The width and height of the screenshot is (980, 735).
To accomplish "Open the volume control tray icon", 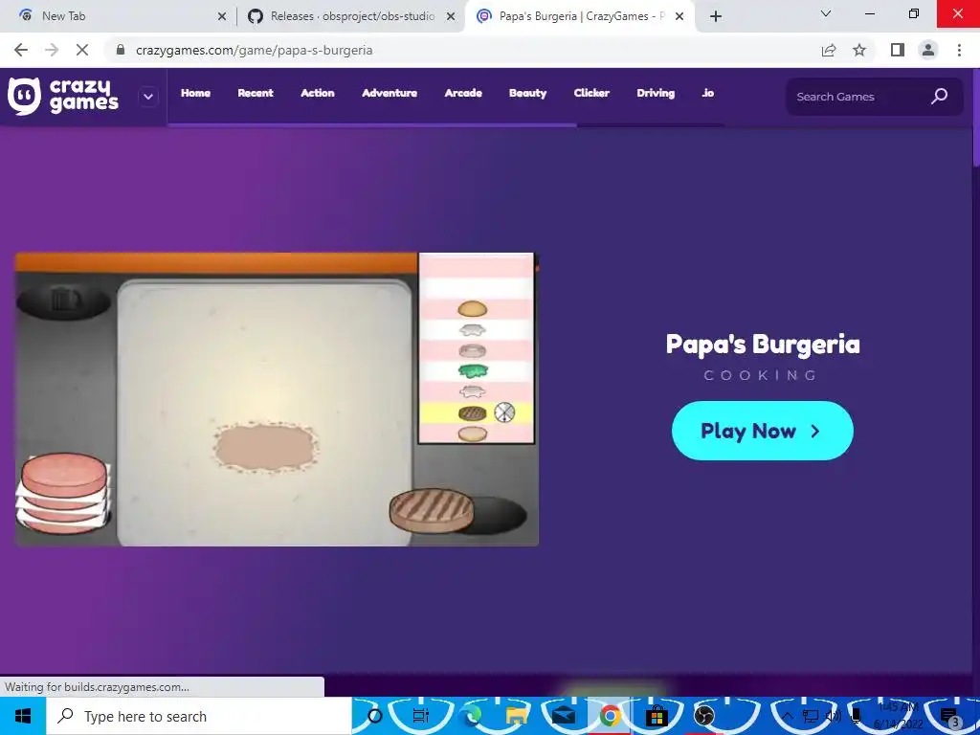I will click(x=833, y=716).
